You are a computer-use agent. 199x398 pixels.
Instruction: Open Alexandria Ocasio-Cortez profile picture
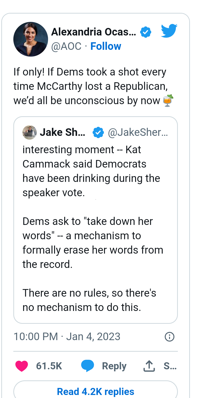[x=31, y=39]
